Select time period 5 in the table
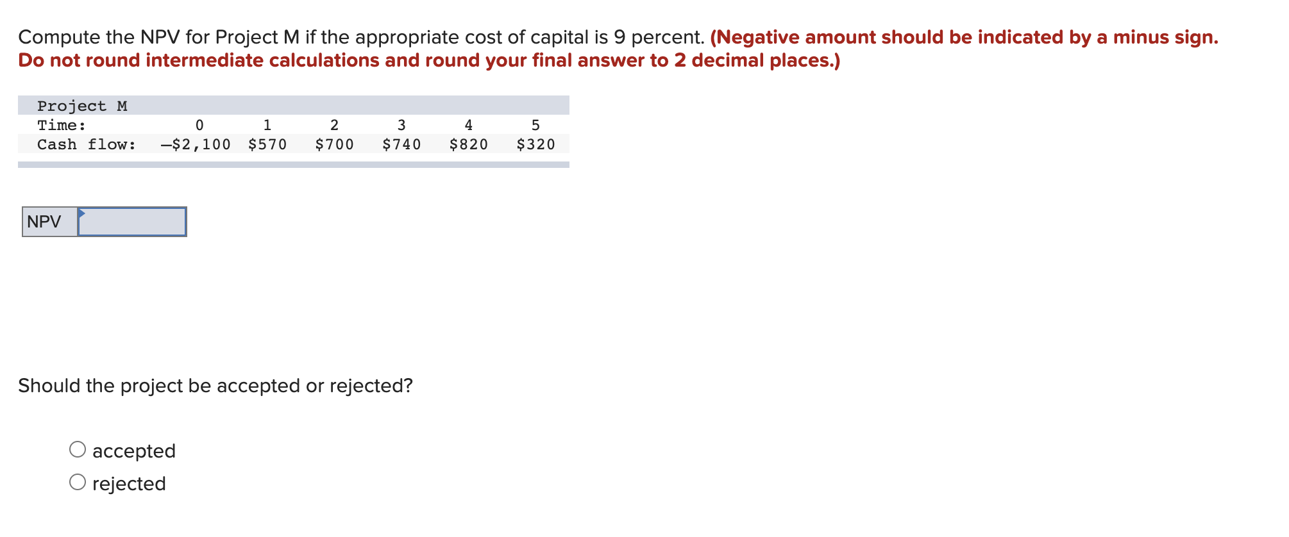Viewport: 1289px width, 537px height. [x=534, y=124]
